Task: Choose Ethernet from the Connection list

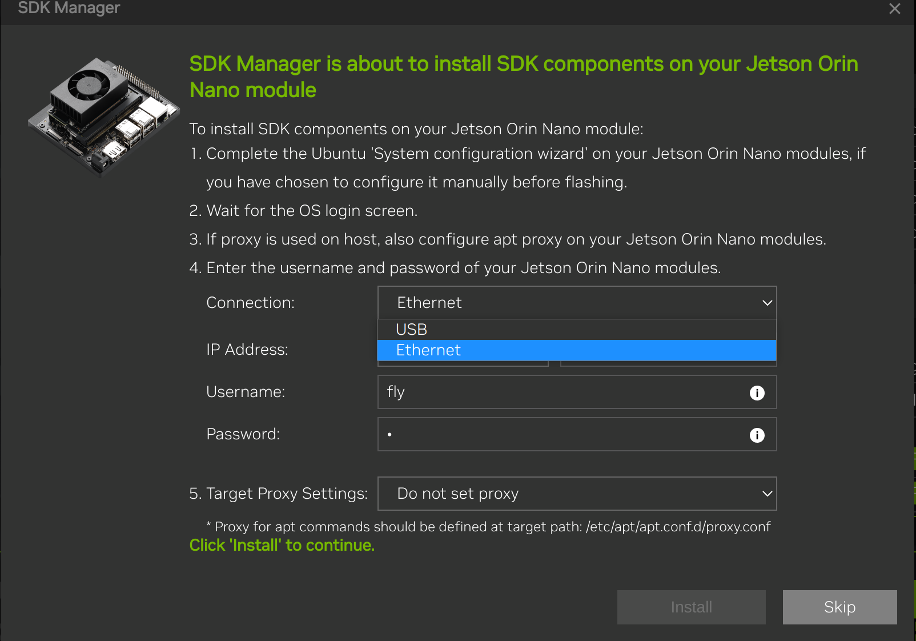Action: tap(577, 350)
